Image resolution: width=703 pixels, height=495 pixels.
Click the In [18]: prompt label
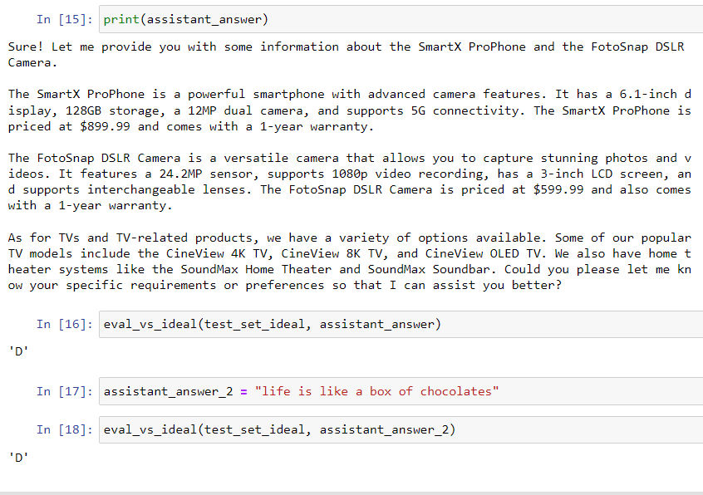[65, 429]
